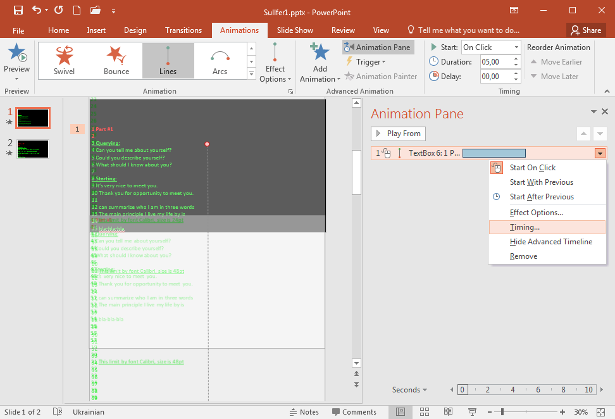The image size is (615, 419).
Task: Click the blue timeline bar for TextBox 6
Action: (494, 153)
